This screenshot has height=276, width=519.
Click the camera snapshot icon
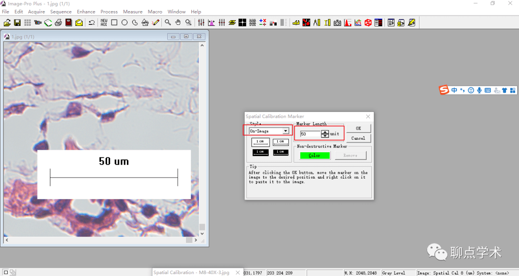[337, 23]
